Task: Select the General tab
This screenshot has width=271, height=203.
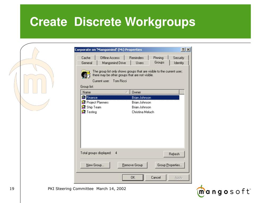Action: point(87,63)
